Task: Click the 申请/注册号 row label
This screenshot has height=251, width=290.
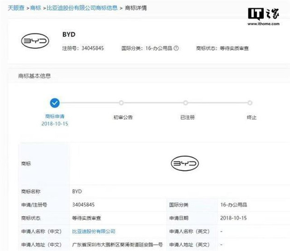Action: point(34,205)
